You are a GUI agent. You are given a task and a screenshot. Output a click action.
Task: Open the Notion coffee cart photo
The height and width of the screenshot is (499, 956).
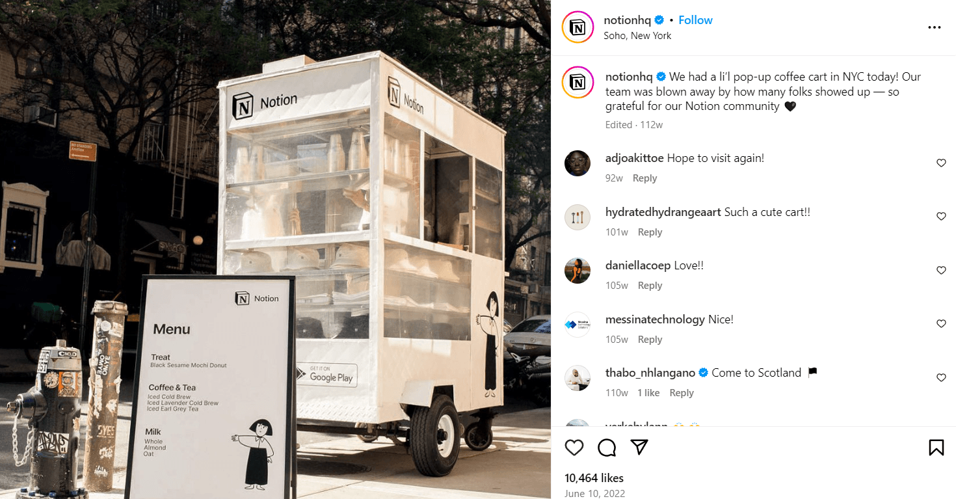[x=275, y=249]
